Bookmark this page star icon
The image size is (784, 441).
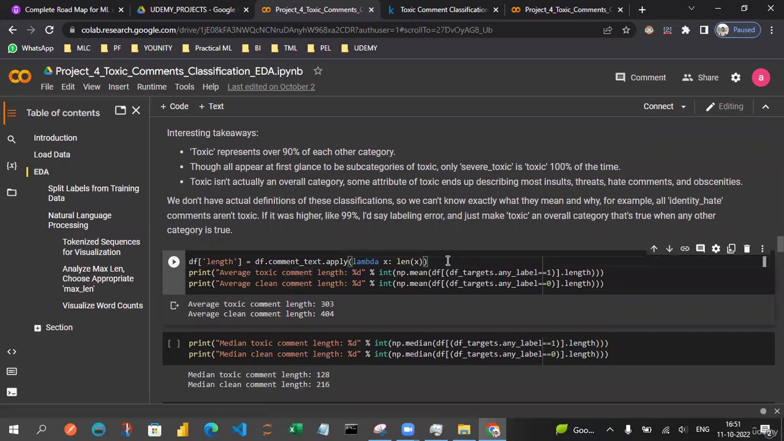(x=626, y=29)
